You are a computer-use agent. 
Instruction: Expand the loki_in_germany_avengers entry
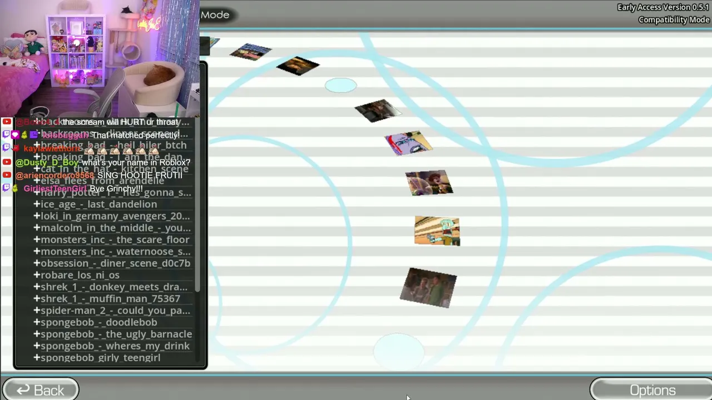pyautogui.click(x=37, y=216)
